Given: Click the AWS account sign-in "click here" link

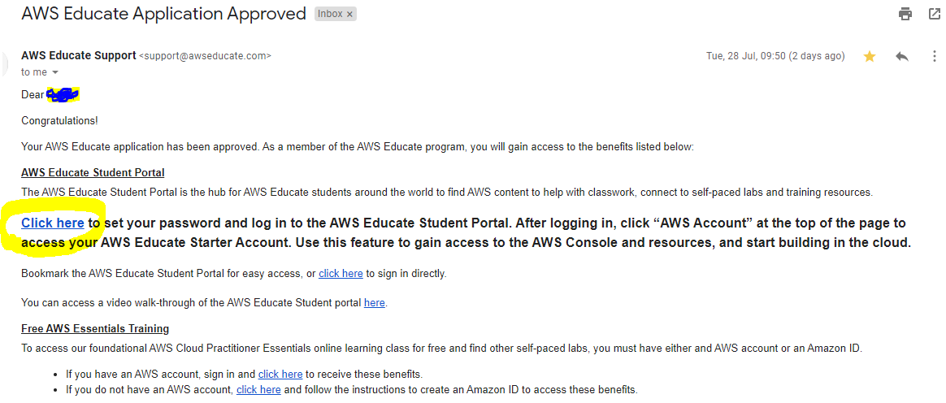Looking at the screenshot, I should 280,375.
